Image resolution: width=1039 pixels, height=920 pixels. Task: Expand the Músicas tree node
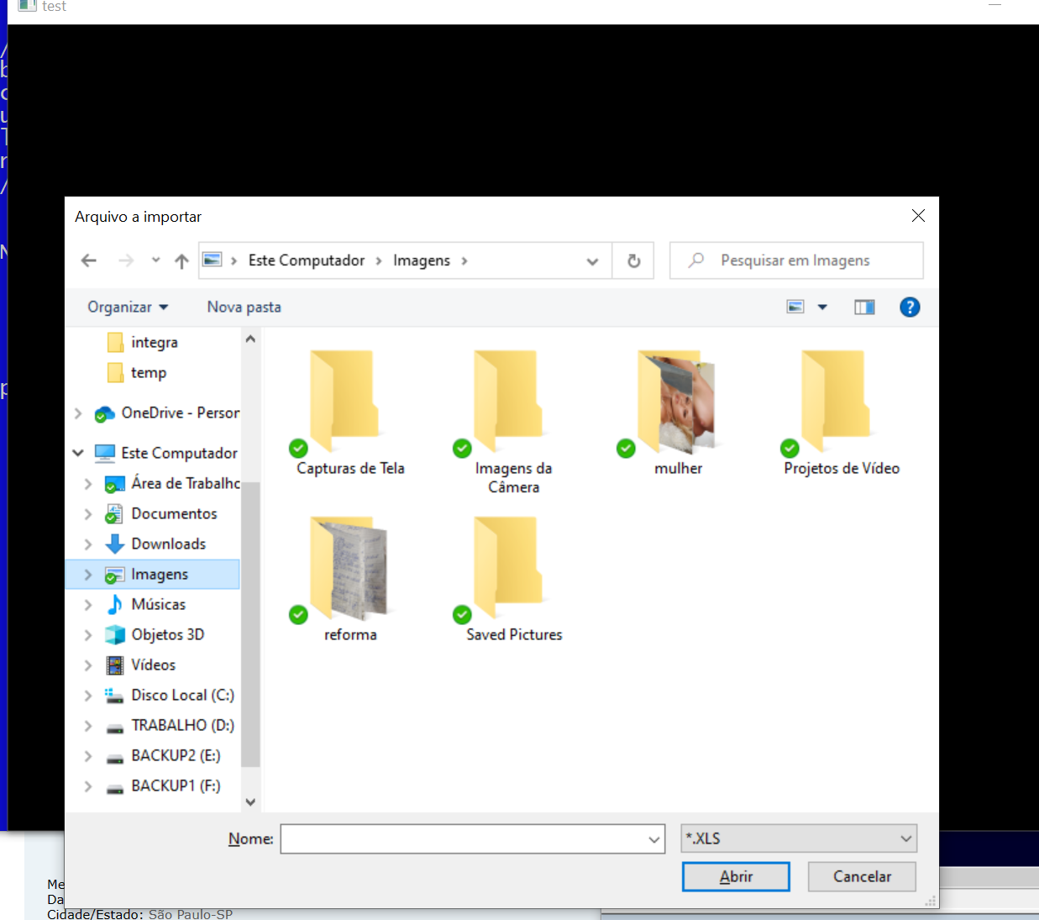point(88,605)
